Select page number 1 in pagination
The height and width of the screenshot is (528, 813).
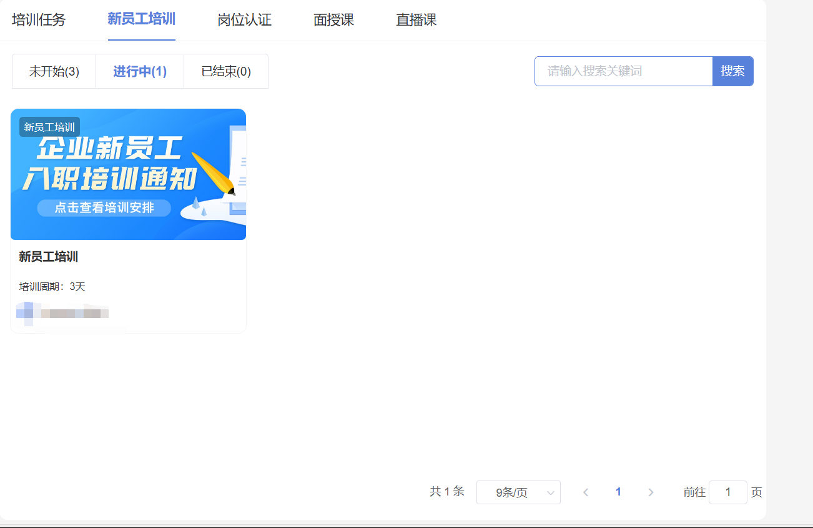point(618,492)
